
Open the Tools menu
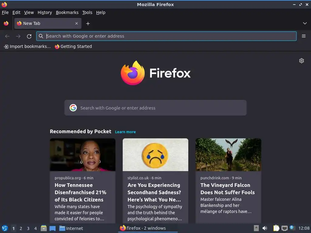pyautogui.click(x=87, y=12)
